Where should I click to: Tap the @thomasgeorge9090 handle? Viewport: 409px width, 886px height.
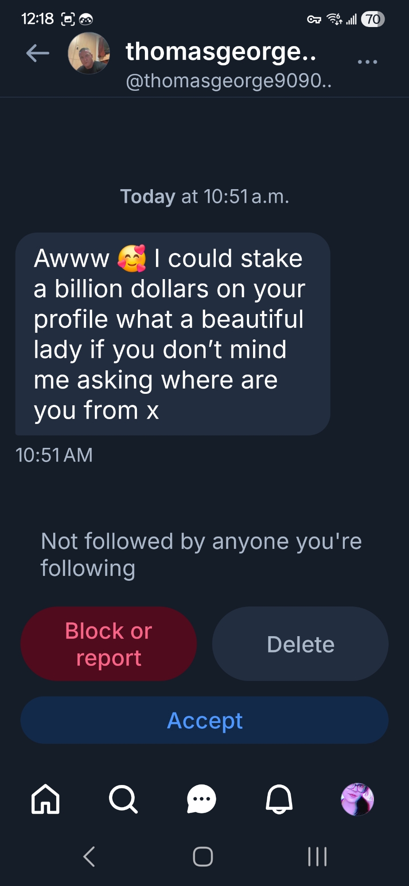(228, 81)
